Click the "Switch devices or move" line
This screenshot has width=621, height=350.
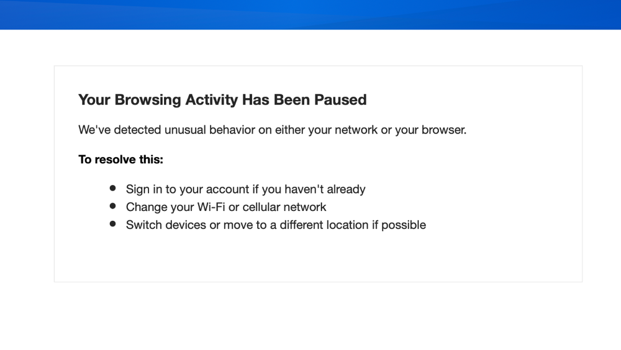276,225
